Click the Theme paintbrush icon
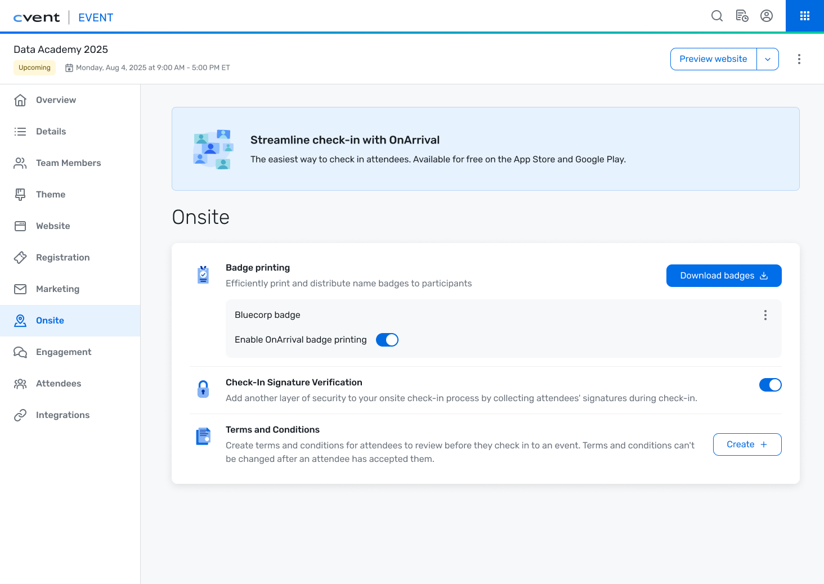The height and width of the screenshot is (584, 824). pyautogui.click(x=20, y=195)
